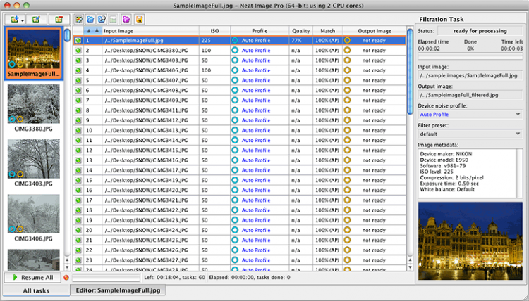This screenshot has width=529, height=301.
Task: Click the Output image path field
Action: coord(470,95)
